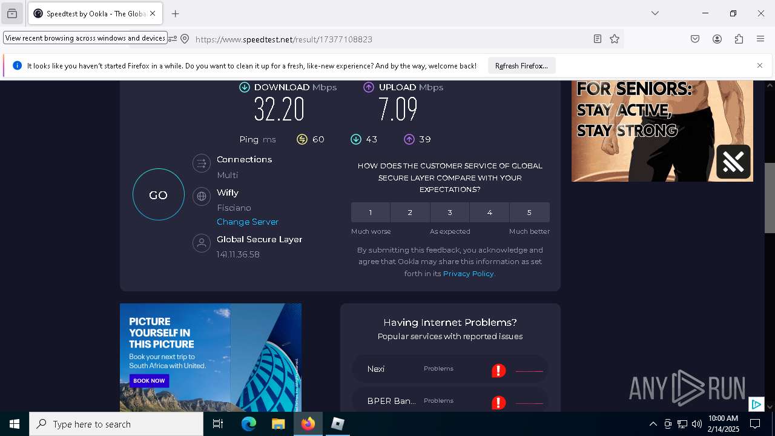Screen dimensions: 775x436
Task: Click the BOOK NOW ad button
Action: [x=149, y=381]
